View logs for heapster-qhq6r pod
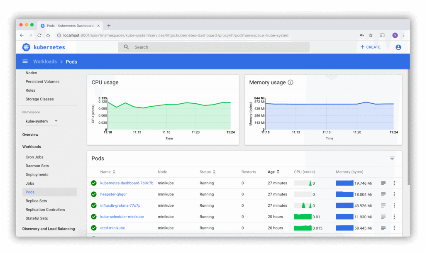 383,194
